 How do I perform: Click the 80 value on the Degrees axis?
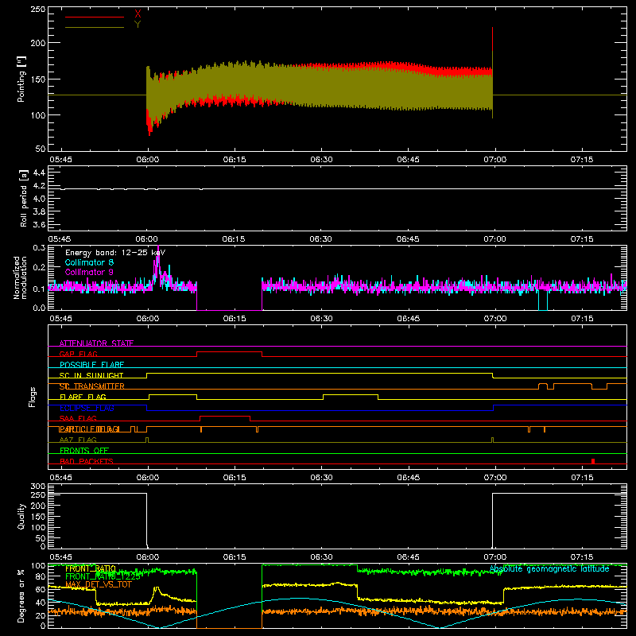point(41,576)
